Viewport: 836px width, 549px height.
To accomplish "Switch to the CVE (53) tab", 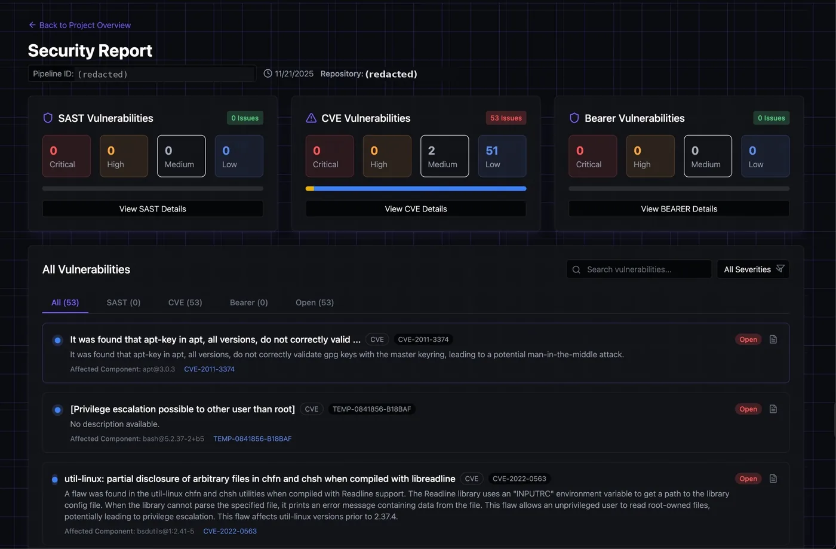I will pos(185,302).
